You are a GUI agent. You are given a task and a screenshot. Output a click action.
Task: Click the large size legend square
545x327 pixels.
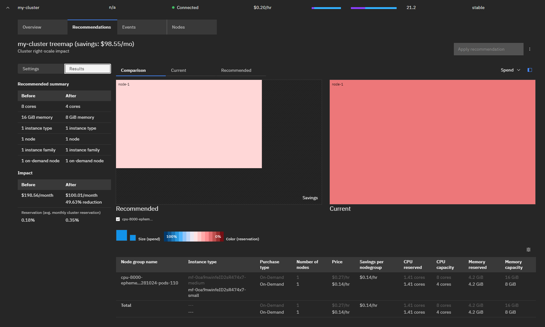[121, 235]
